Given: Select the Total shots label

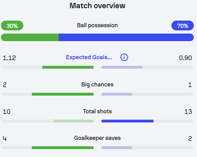Looking at the screenshot, I should [97, 111].
